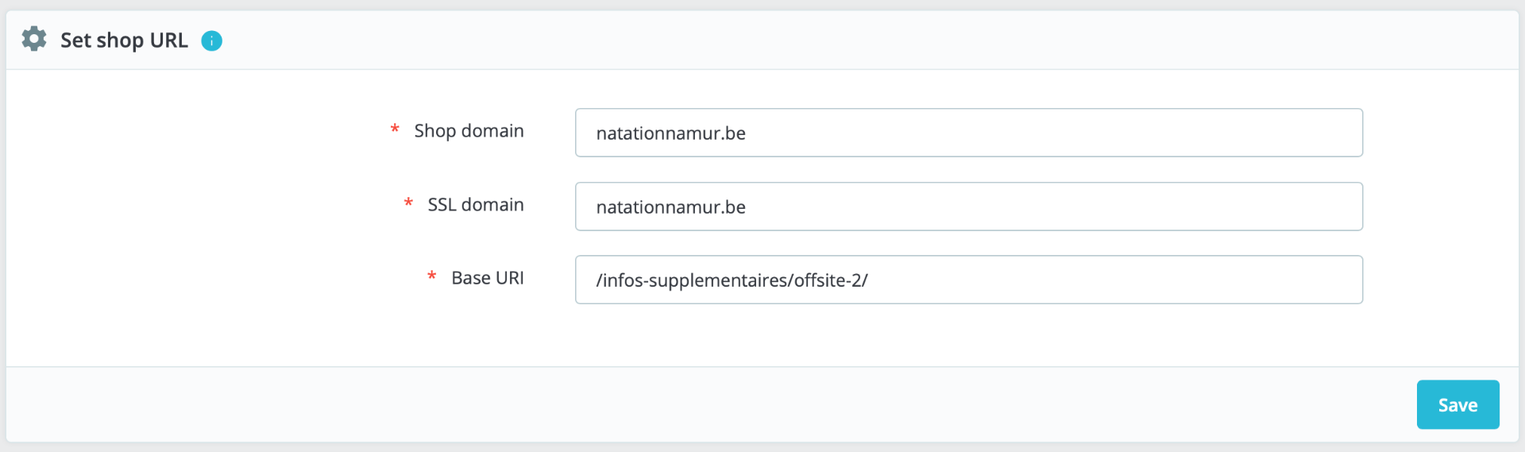Screen dimensions: 1525x452
Task: Click the natationnamur.be text in SSL domain
Action: (670, 207)
